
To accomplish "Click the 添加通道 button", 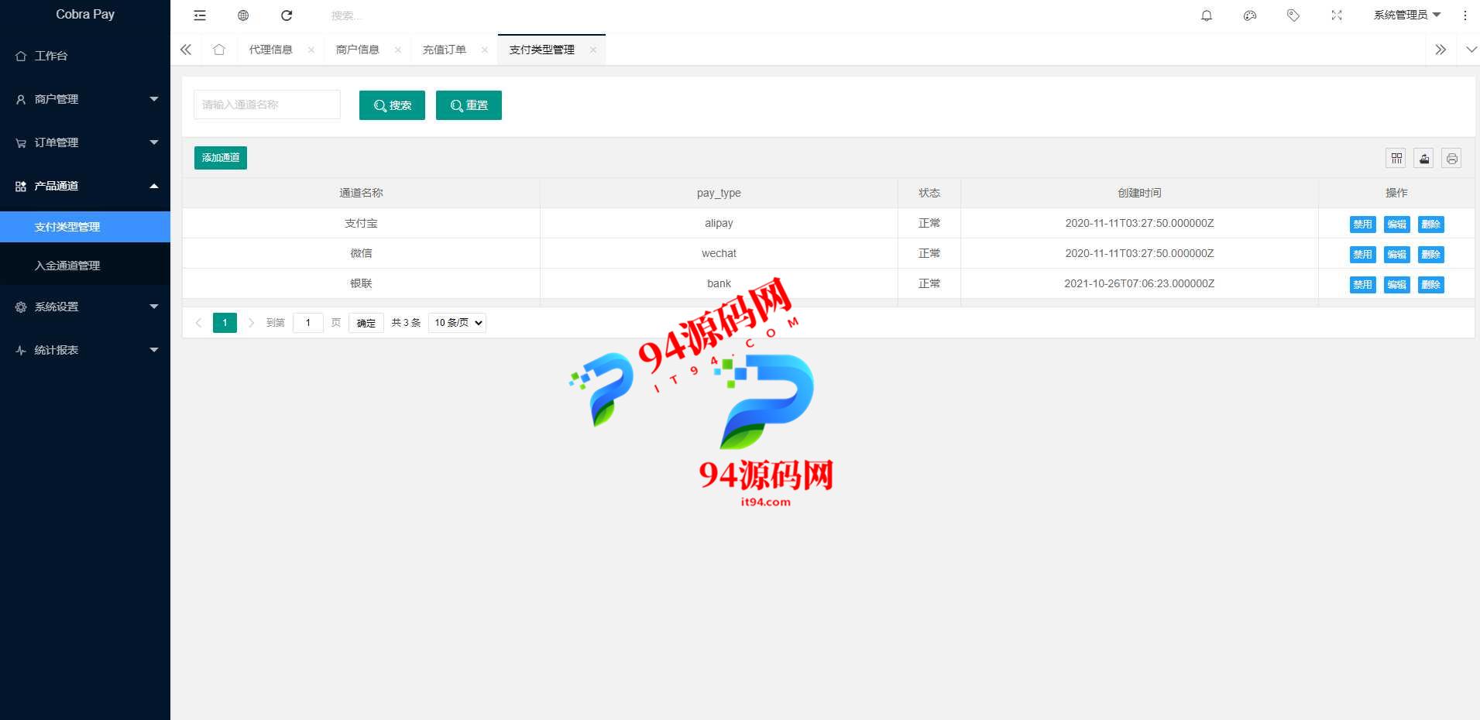I will (x=221, y=158).
